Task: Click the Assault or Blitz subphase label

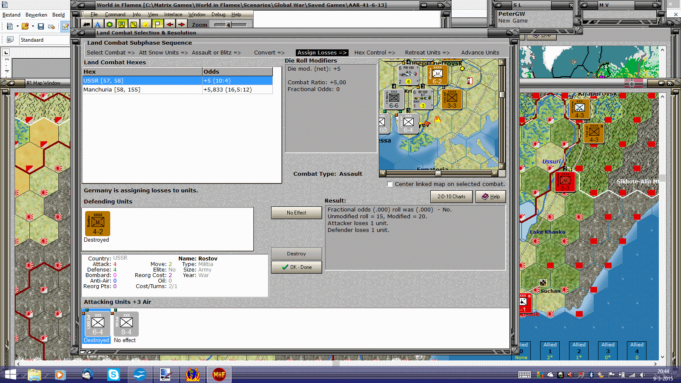Action: 216,53
